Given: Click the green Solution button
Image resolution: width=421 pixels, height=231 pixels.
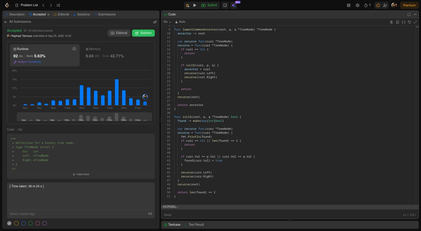Looking at the screenshot, I should tap(143, 33).
